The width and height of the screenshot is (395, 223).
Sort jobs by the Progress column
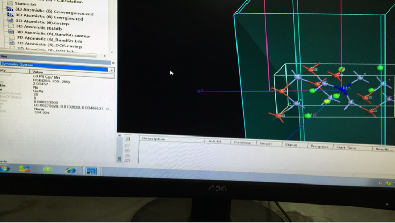point(320,146)
